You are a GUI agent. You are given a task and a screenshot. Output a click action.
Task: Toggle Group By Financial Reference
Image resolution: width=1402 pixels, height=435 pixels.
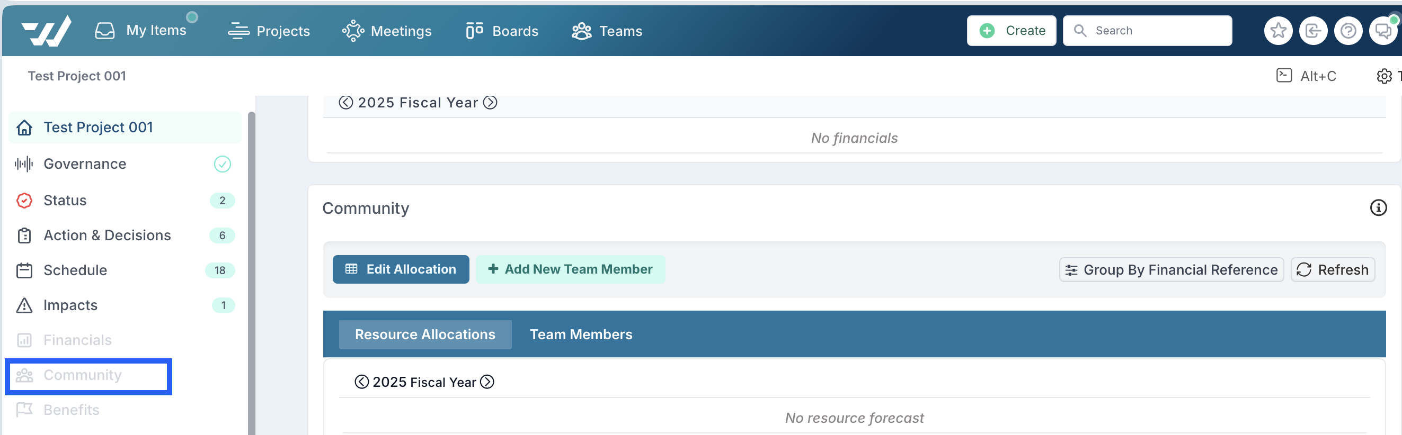pos(1171,270)
